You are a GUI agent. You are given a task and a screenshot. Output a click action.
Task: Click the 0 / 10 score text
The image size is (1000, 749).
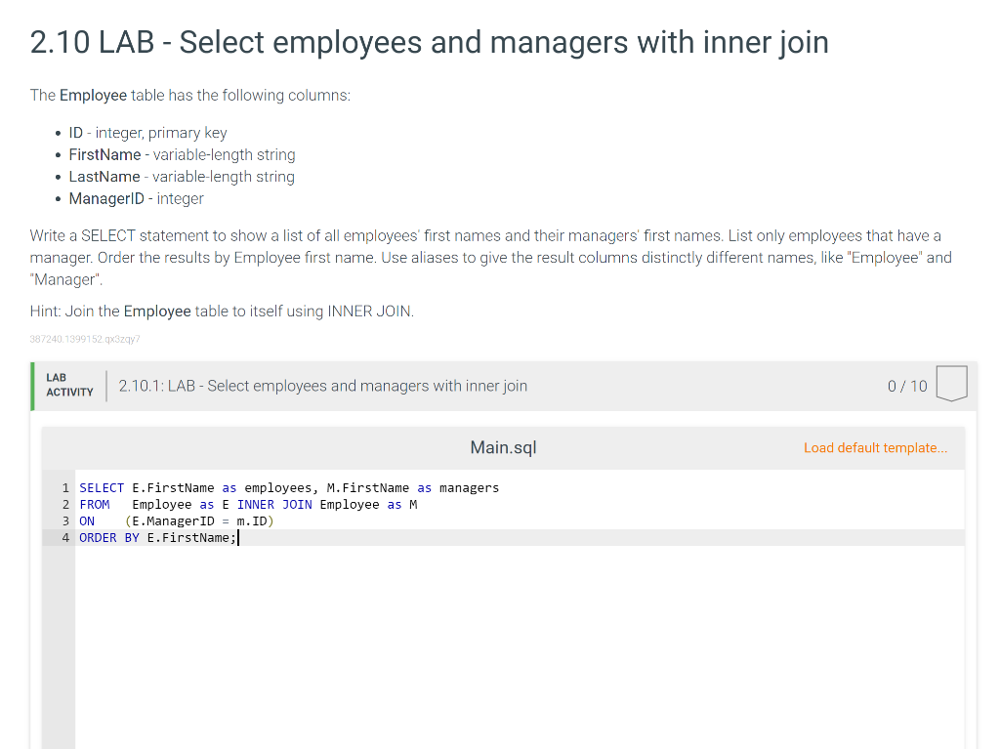[x=907, y=386]
